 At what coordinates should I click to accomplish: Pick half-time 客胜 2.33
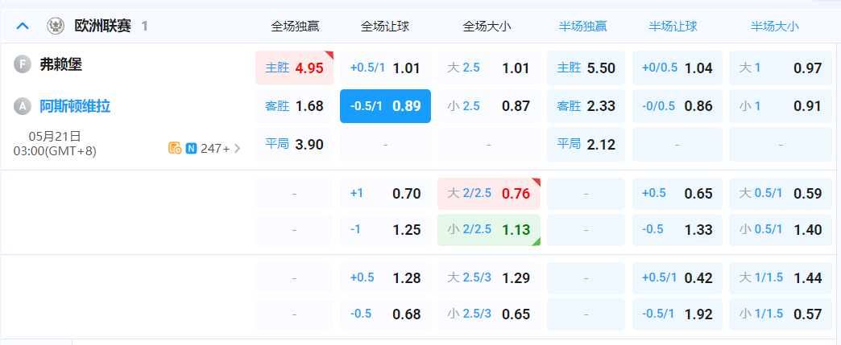(586, 106)
